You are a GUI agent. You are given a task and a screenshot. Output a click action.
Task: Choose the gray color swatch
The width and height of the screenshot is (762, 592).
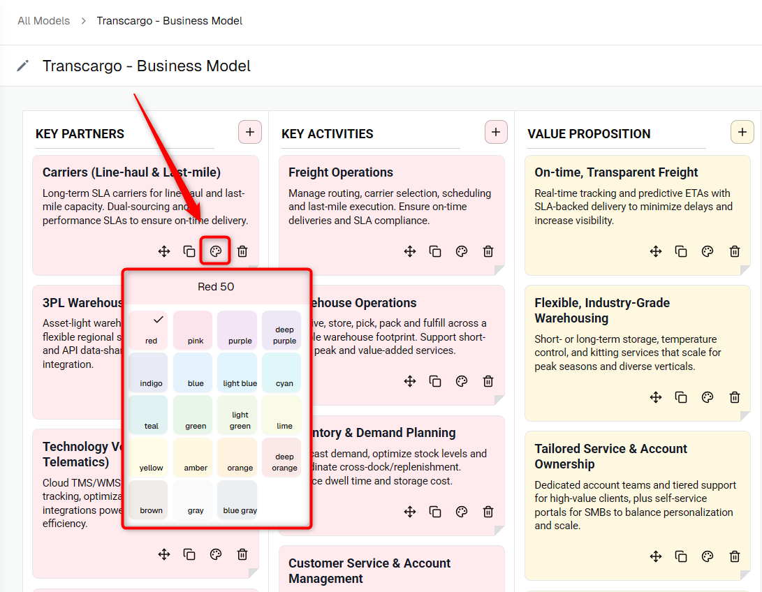tap(193, 500)
